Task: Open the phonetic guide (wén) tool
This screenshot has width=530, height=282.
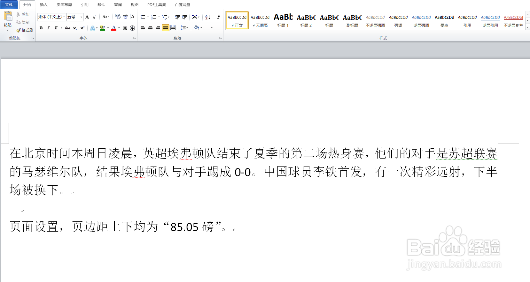Action: [125, 17]
